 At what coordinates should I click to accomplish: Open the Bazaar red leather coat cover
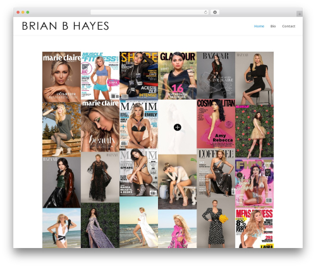(61, 182)
